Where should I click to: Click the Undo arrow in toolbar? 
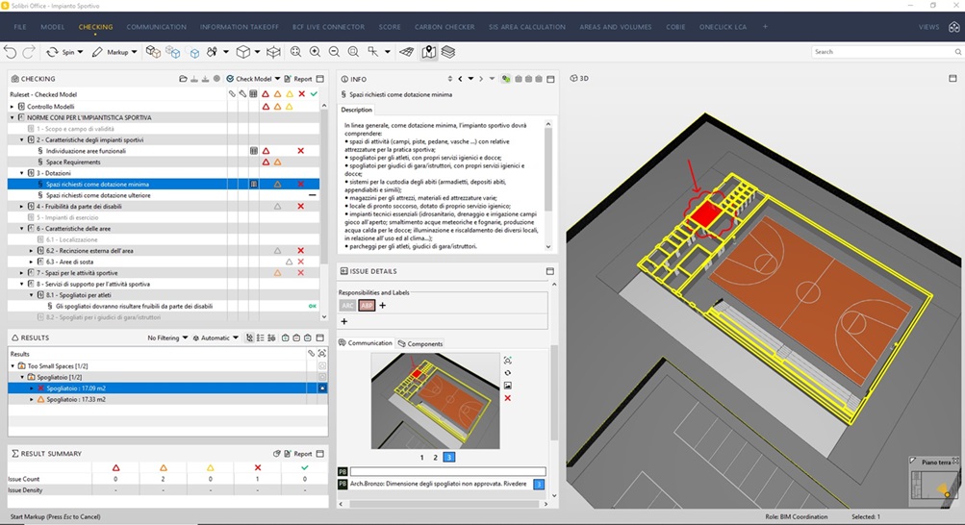point(10,52)
